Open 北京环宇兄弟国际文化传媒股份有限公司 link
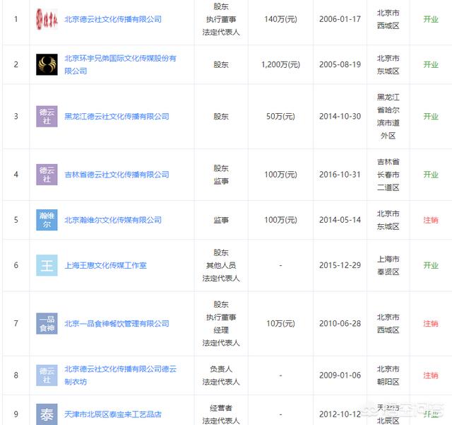 tap(120, 64)
